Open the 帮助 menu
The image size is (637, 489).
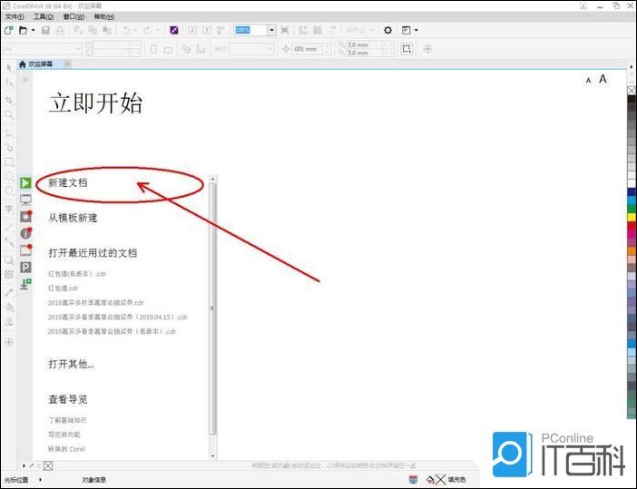click(104, 16)
